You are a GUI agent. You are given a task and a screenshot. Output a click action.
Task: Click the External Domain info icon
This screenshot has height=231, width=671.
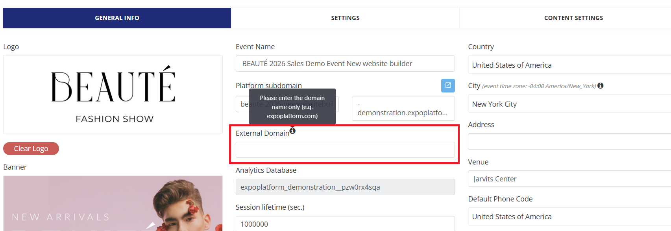[292, 131]
